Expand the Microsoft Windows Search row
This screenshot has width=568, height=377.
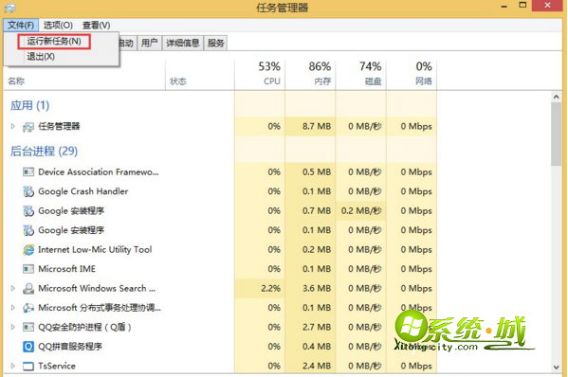pos(13,288)
